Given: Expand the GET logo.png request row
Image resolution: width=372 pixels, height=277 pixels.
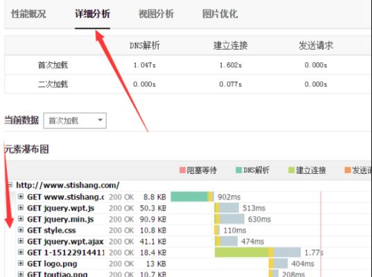Looking at the screenshot, I should click(21, 263).
